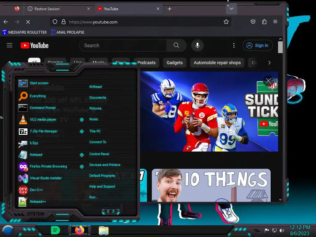Click the network tray icon
316x237 pixels.
click(x=274, y=230)
